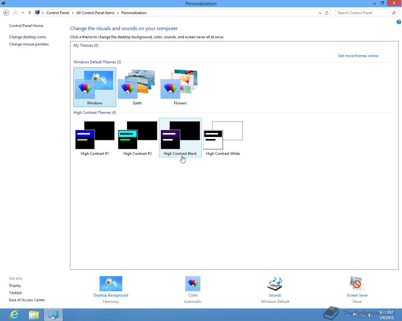This screenshot has height=321, width=402.
Task: Click the address bar computer icon
Action: click(37, 13)
